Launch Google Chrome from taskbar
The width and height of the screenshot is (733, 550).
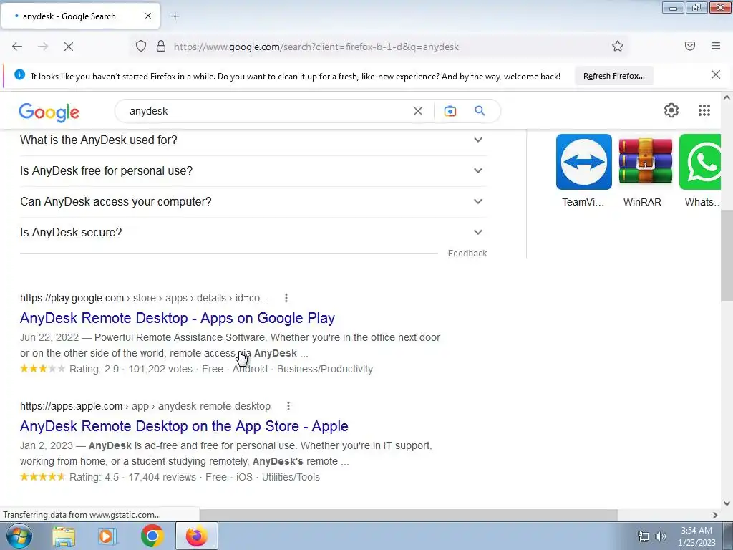click(x=152, y=536)
